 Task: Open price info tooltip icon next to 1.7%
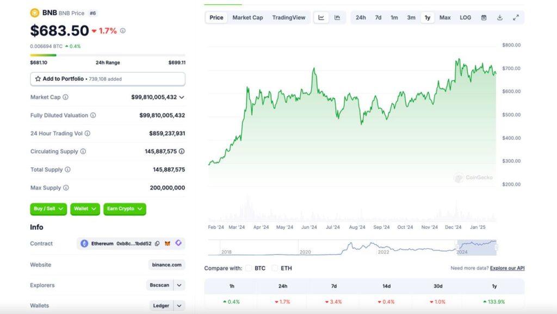point(123,31)
